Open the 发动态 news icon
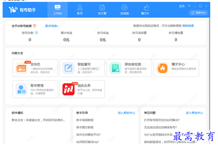The height and width of the screenshot is (148, 218). click(21, 68)
